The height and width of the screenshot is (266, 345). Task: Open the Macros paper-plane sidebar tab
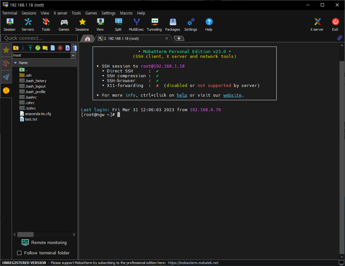[x=6, y=77]
